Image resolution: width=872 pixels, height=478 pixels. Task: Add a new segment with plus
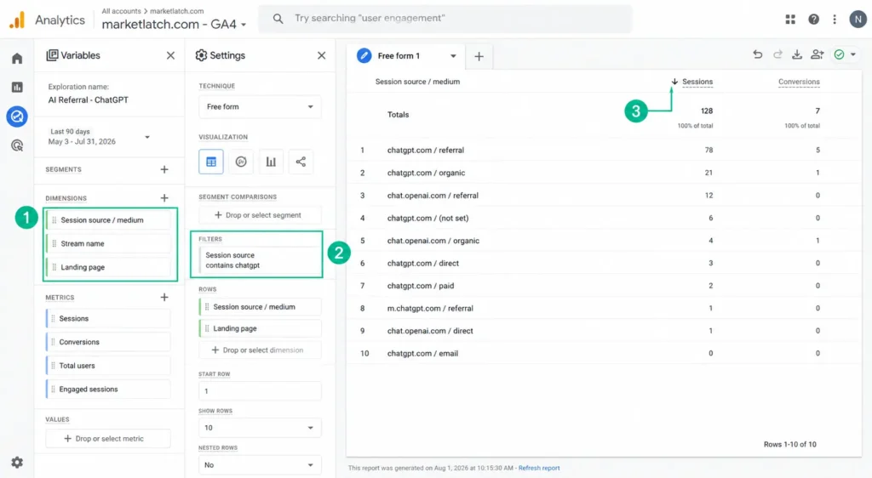pos(164,169)
